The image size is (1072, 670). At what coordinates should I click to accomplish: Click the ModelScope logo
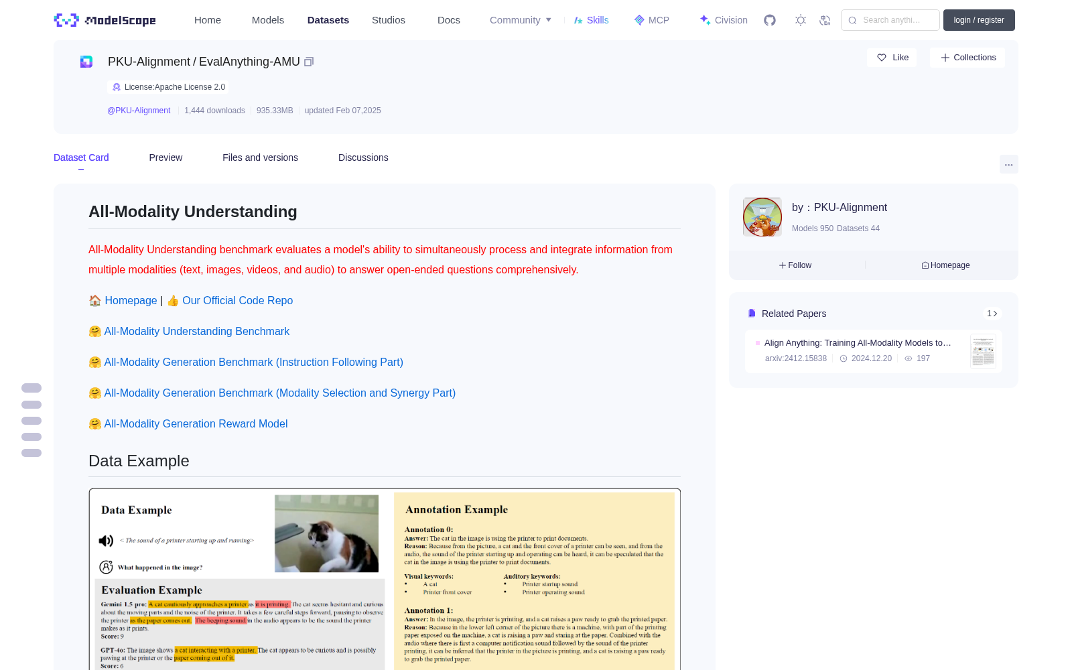coord(105,20)
